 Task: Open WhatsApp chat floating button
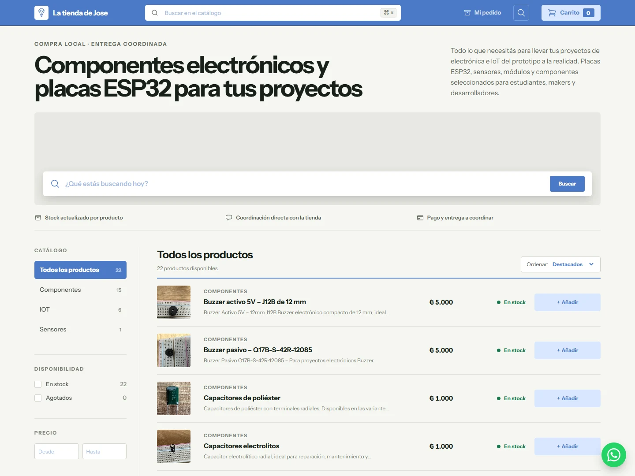[614, 455]
